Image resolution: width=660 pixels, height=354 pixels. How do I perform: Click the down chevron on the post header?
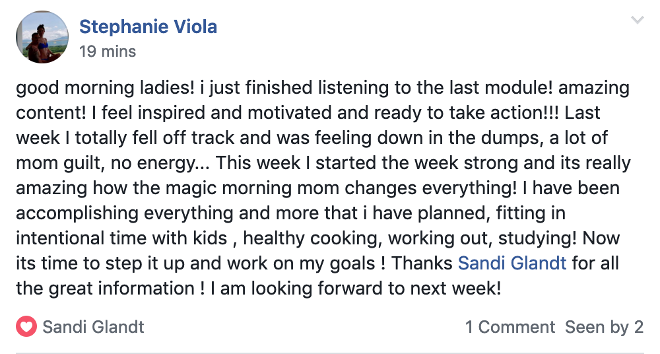[x=637, y=21]
